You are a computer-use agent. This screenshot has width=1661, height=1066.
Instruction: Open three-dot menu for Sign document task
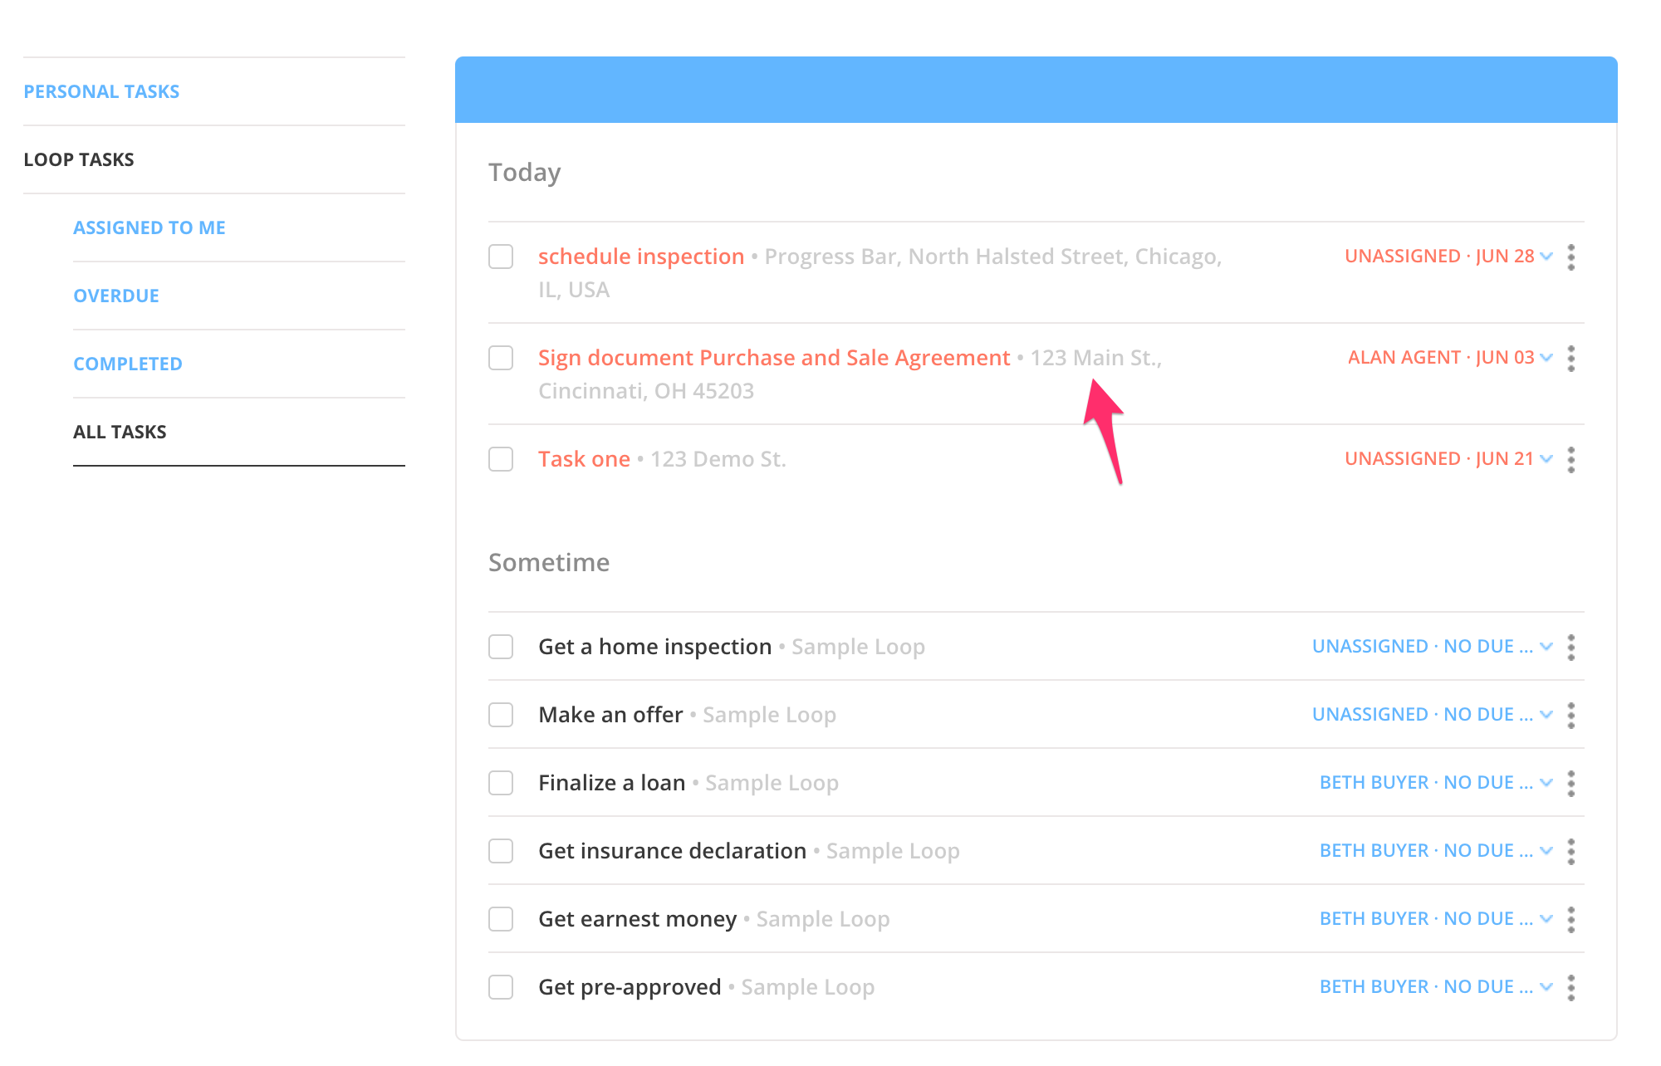click(x=1570, y=359)
